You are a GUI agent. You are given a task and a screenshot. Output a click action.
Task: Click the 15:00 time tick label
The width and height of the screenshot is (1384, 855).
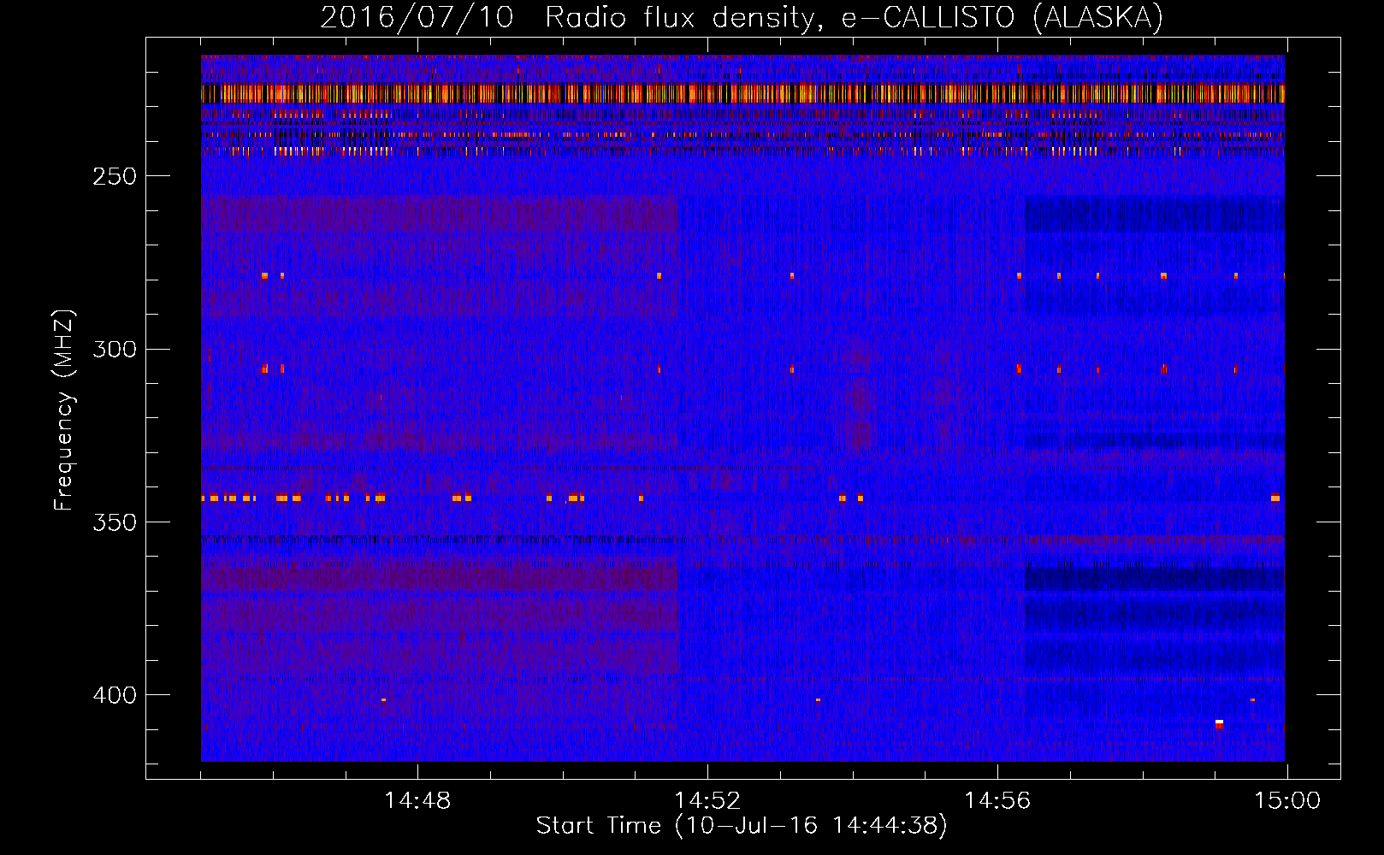coord(1287,801)
